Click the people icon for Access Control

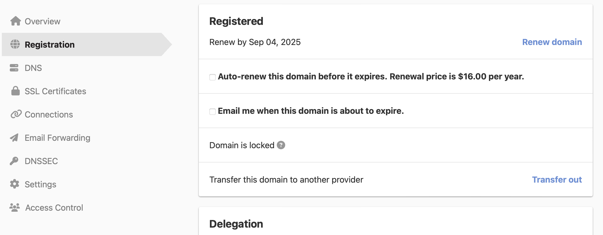pos(15,207)
